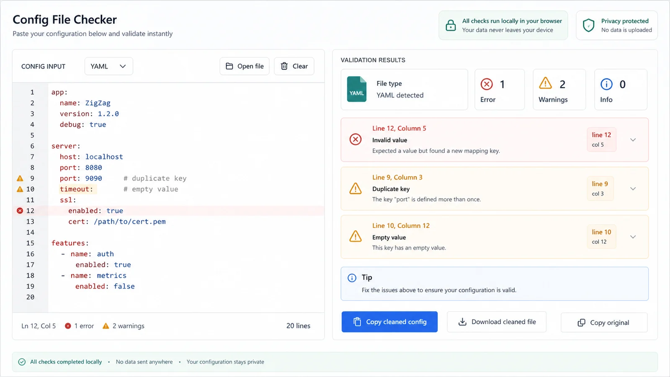The height and width of the screenshot is (377, 670).
Task: Download the cleaned file
Action: click(497, 322)
